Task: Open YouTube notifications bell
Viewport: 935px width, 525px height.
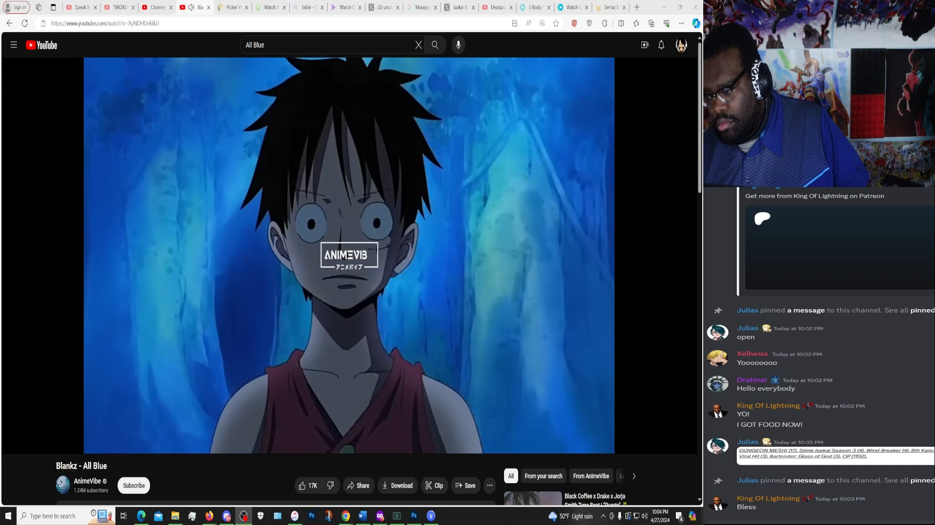Action: point(661,45)
